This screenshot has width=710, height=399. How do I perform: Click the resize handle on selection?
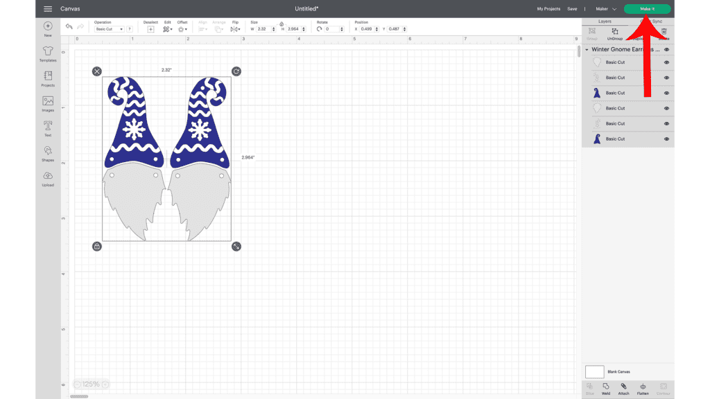click(236, 247)
